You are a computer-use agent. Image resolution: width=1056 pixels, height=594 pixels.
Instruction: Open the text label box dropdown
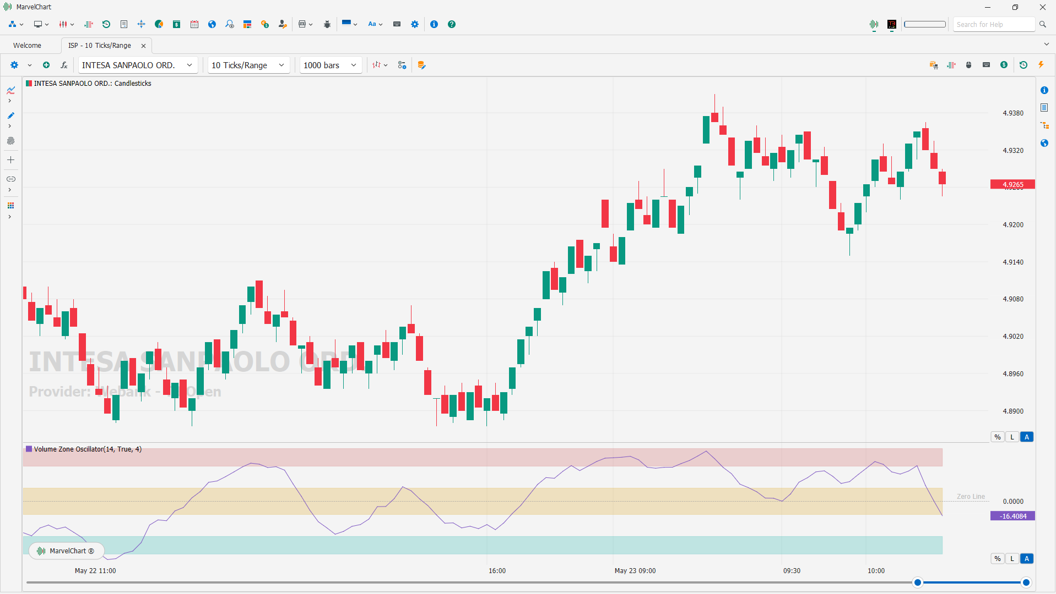(x=305, y=24)
